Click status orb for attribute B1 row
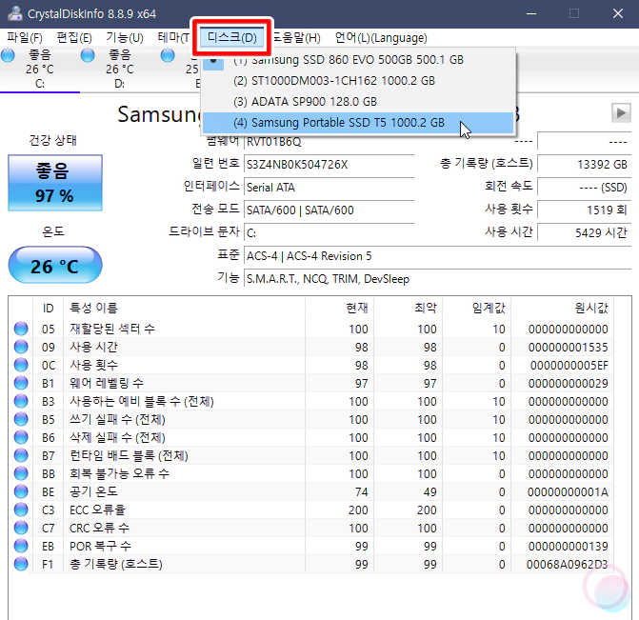 pos(21,383)
